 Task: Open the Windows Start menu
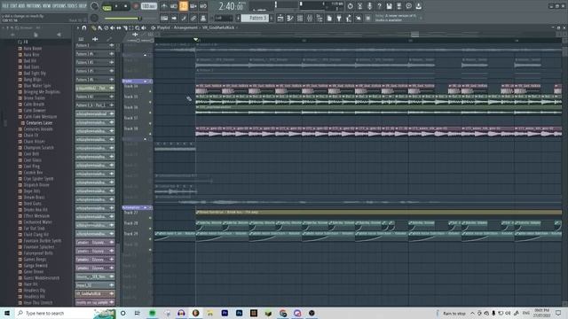coord(7,313)
